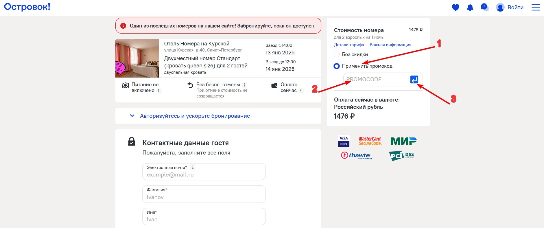Submit promo code with blue arrow button

click(x=414, y=79)
